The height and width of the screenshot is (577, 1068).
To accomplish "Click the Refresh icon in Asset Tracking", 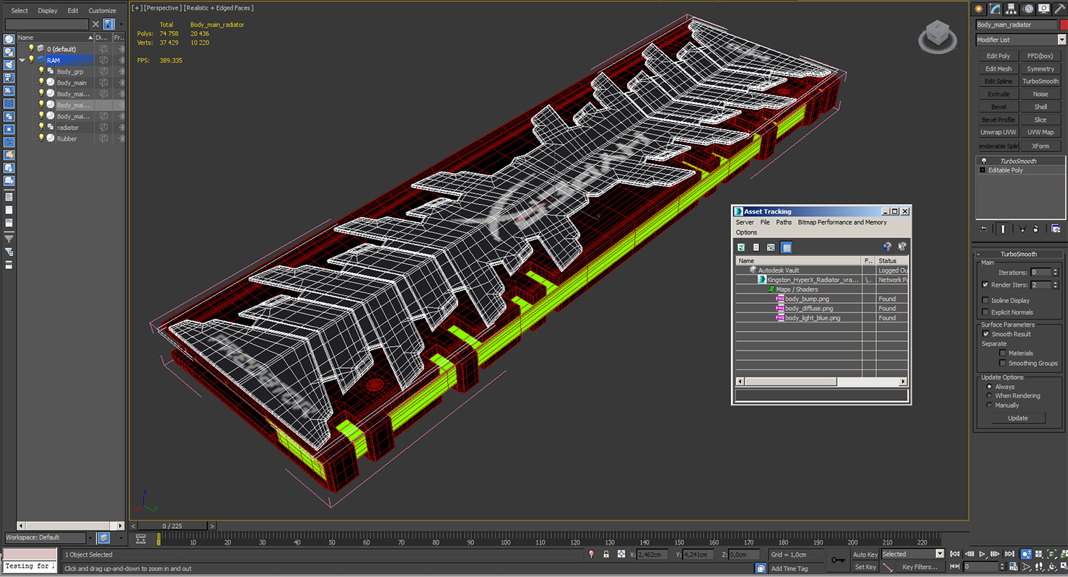I will (741, 247).
